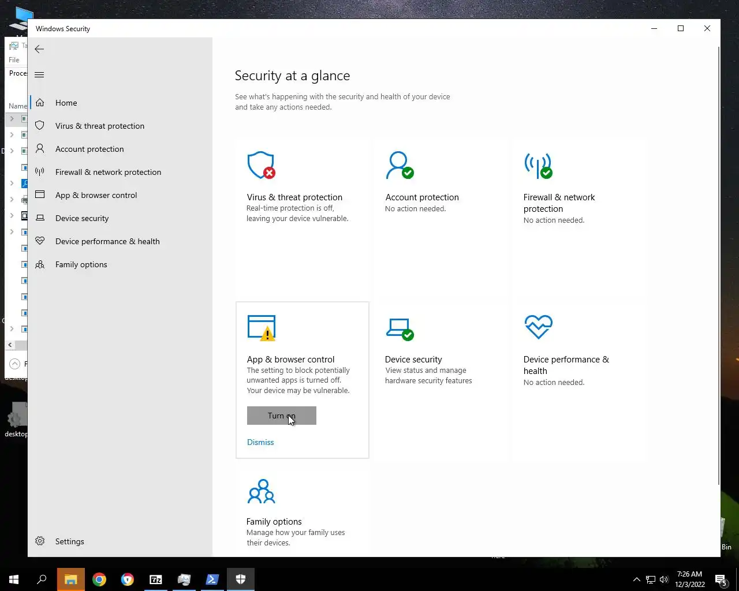This screenshot has width=739, height=591.
Task: Click the network tray icon
Action: click(x=650, y=579)
